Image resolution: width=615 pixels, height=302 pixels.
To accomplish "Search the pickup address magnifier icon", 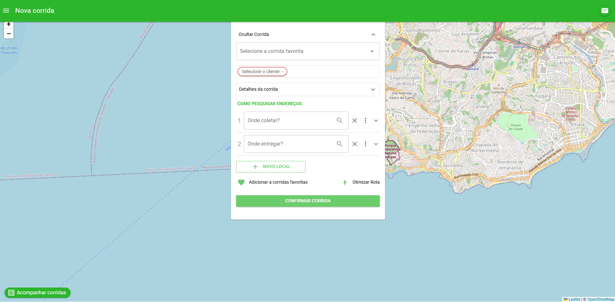I will point(339,121).
